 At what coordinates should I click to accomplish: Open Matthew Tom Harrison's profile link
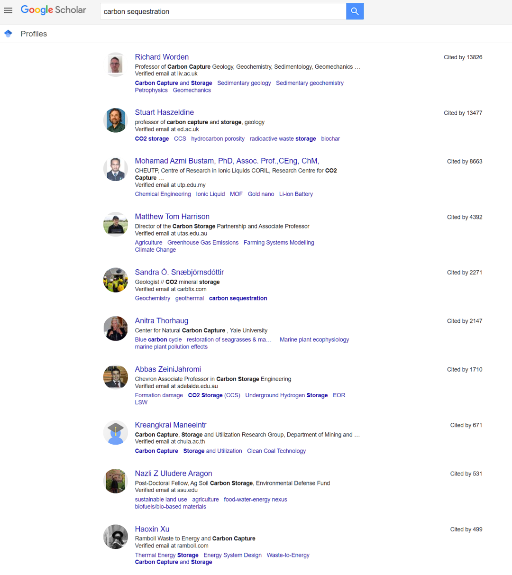pos(172,217)
